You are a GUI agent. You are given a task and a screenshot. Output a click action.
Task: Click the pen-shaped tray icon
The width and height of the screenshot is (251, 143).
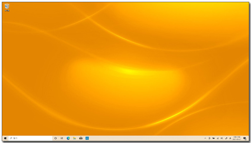click(x=226, y=138)
